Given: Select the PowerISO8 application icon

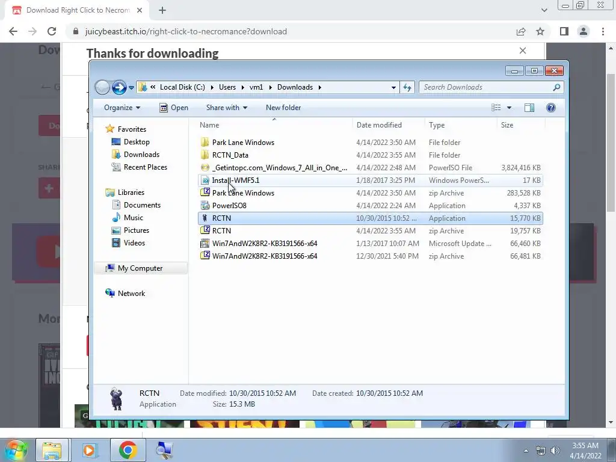Looking at the screenshot, I should coord(205,206).
